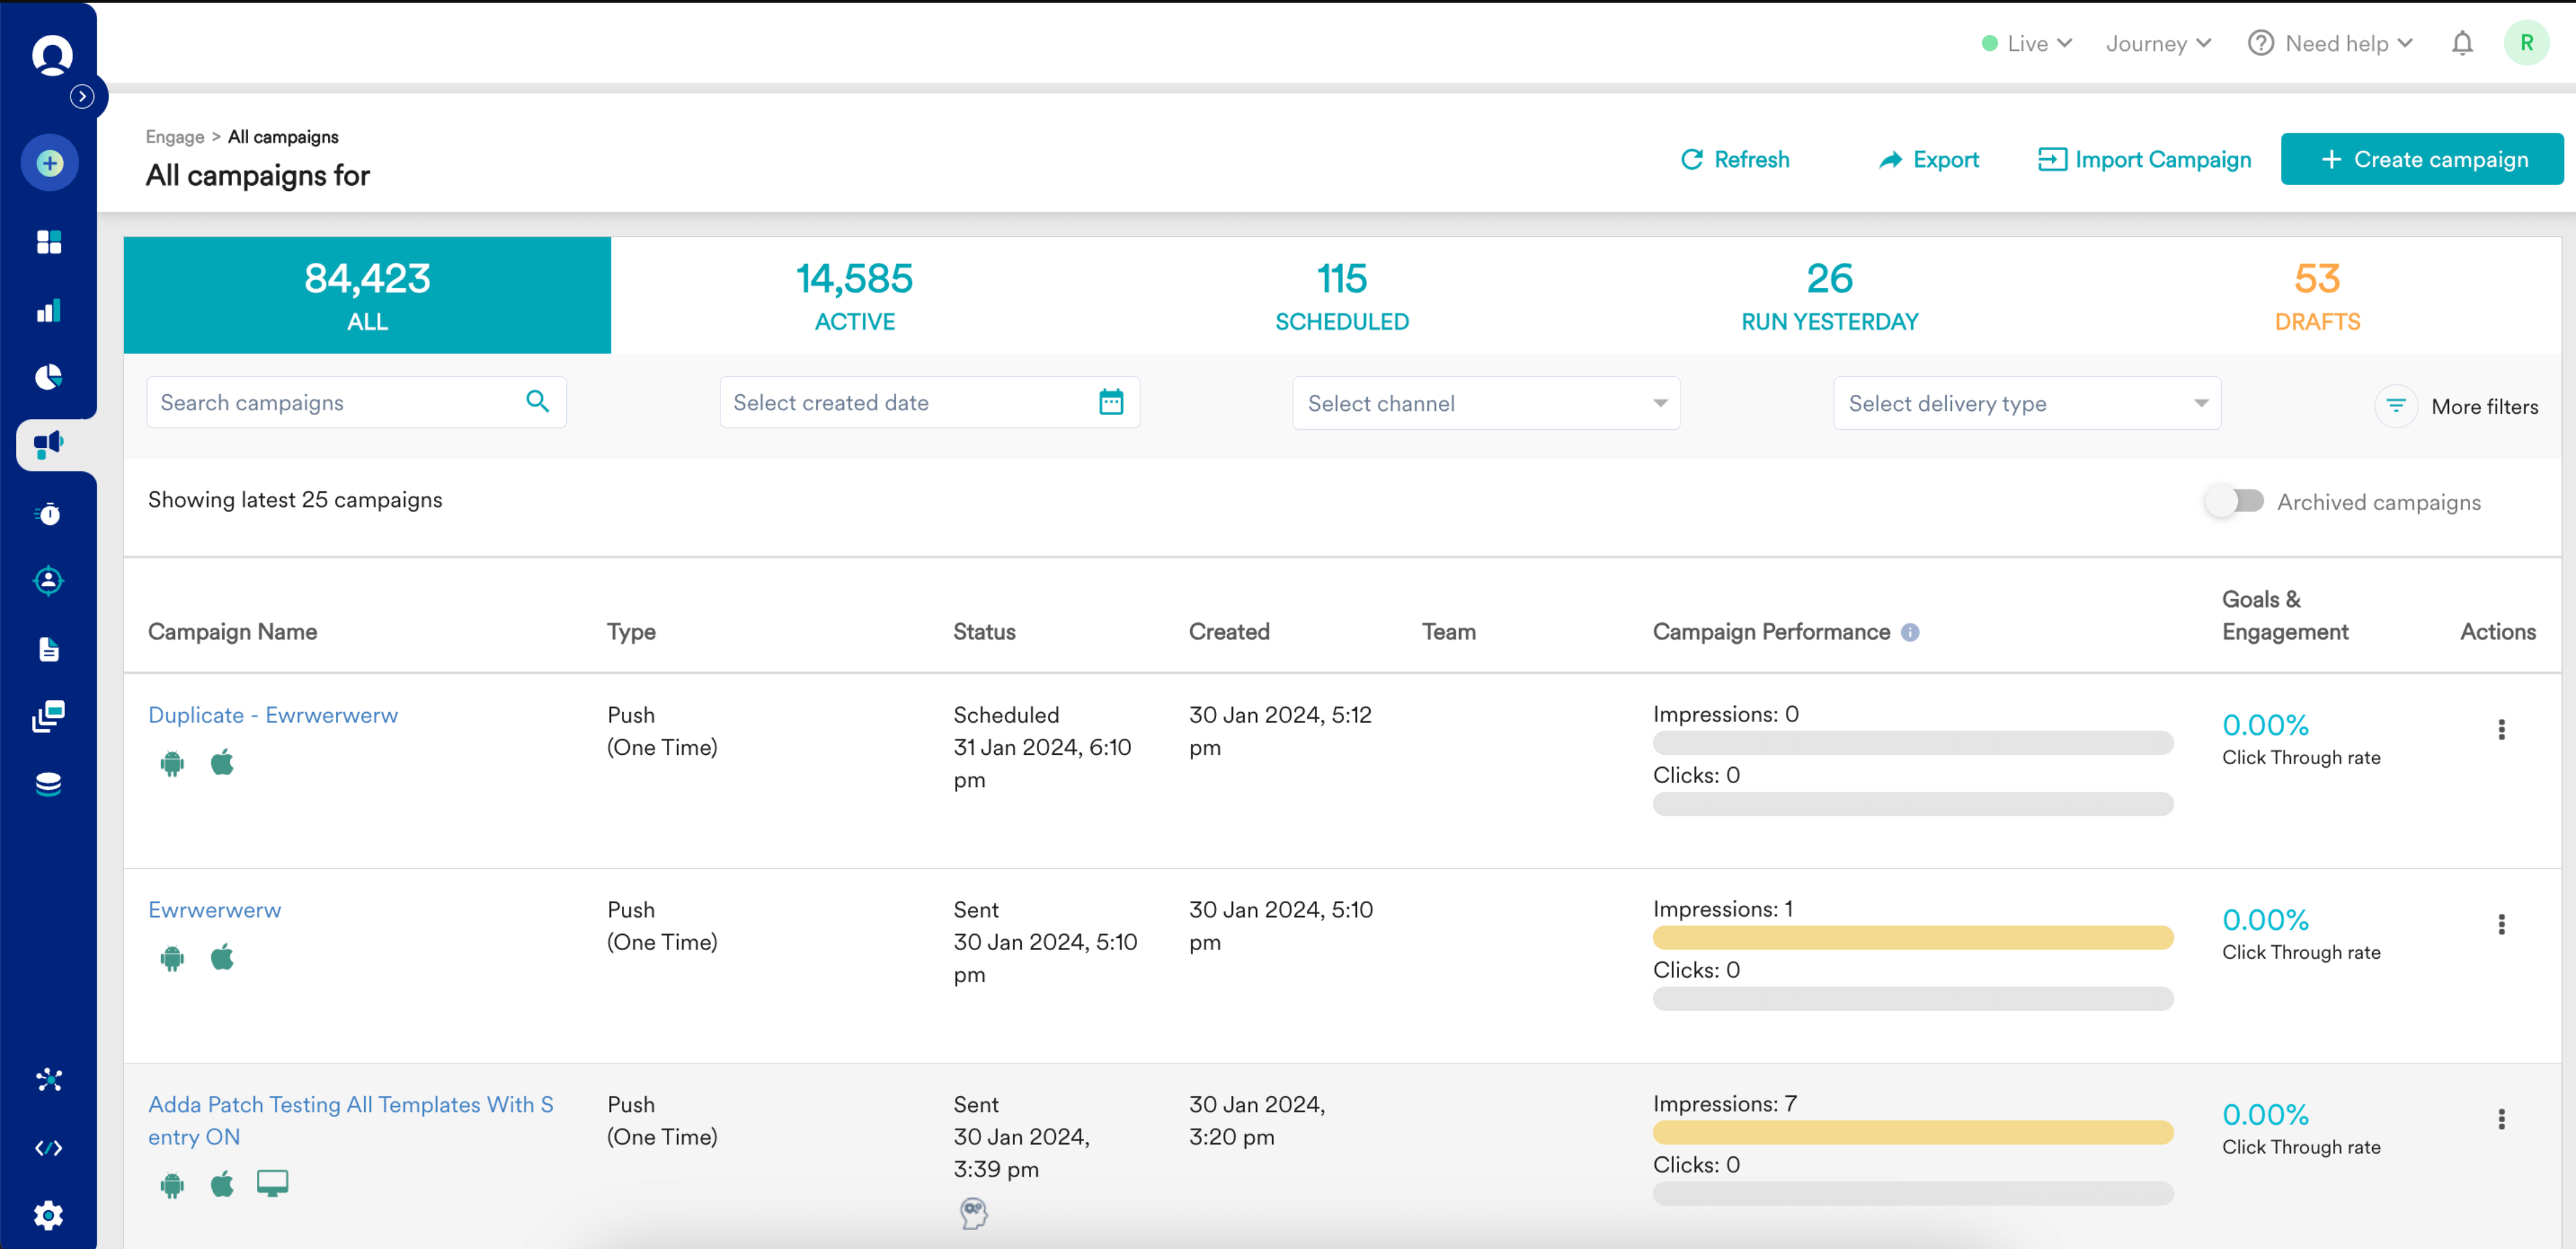Viewport: 2576px width, 1249px height.
Task: Open the Create new quick-action plus icon
Action: pyautogui.click(x=49, y=162)
